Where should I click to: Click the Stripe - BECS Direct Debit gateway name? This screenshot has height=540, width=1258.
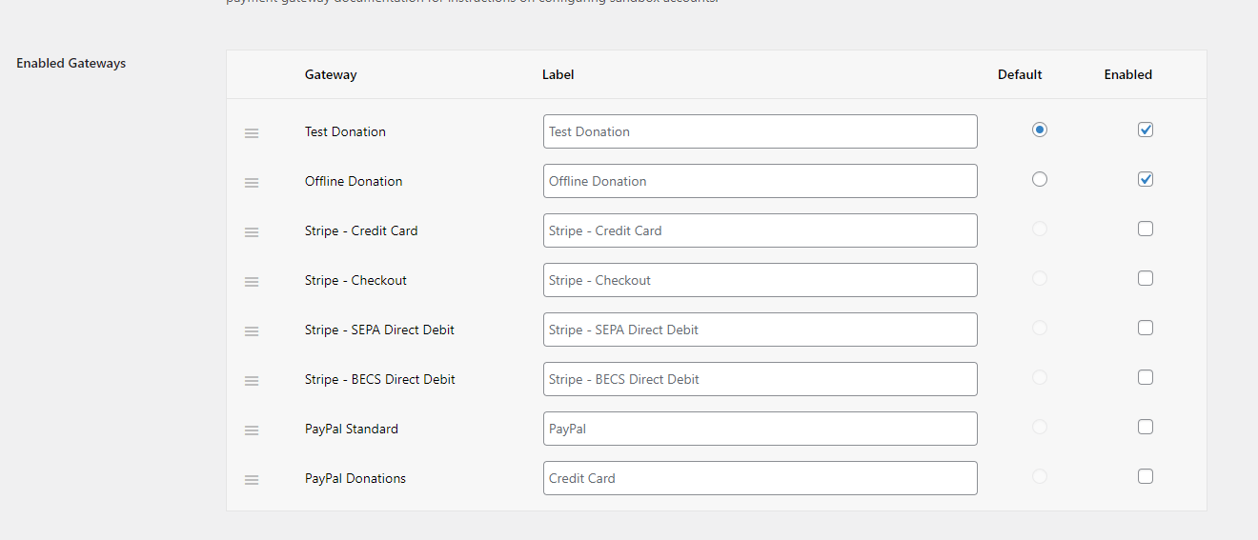coord(380,379)
